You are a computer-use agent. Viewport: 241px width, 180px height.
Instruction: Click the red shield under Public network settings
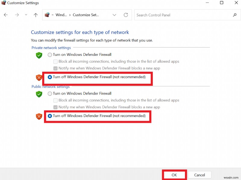(x=39, y=116)
